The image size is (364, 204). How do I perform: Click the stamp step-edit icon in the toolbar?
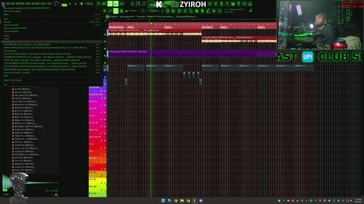121,11
